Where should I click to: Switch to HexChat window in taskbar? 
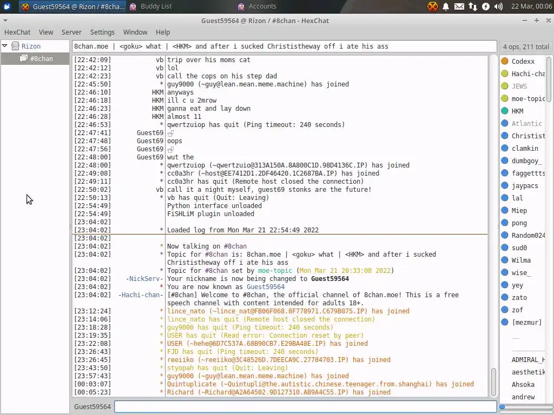pyautogui.click(x=72, y=6)
